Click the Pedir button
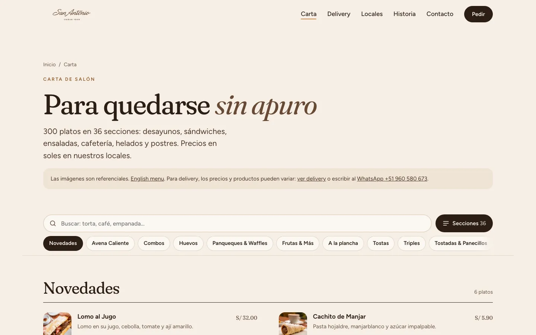This screenshot has height=335, width=536. pos(478,14)
